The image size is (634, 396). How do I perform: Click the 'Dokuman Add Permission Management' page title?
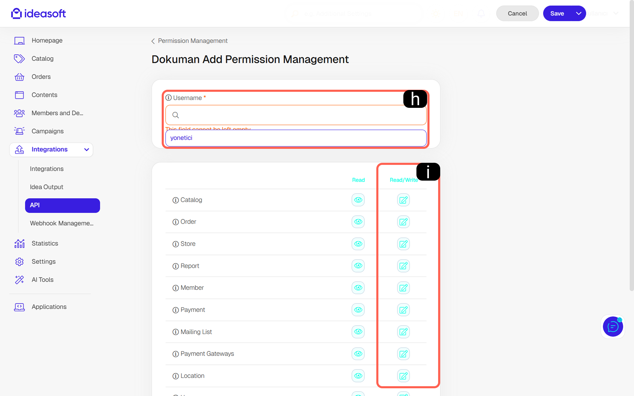pyautogui.click(x=250, y=59)
